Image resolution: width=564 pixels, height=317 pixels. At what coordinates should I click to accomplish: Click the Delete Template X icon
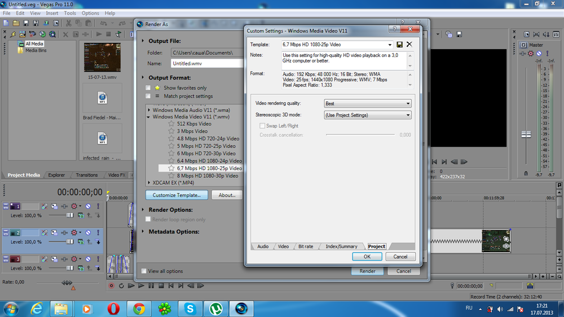(x=409, y=45)
